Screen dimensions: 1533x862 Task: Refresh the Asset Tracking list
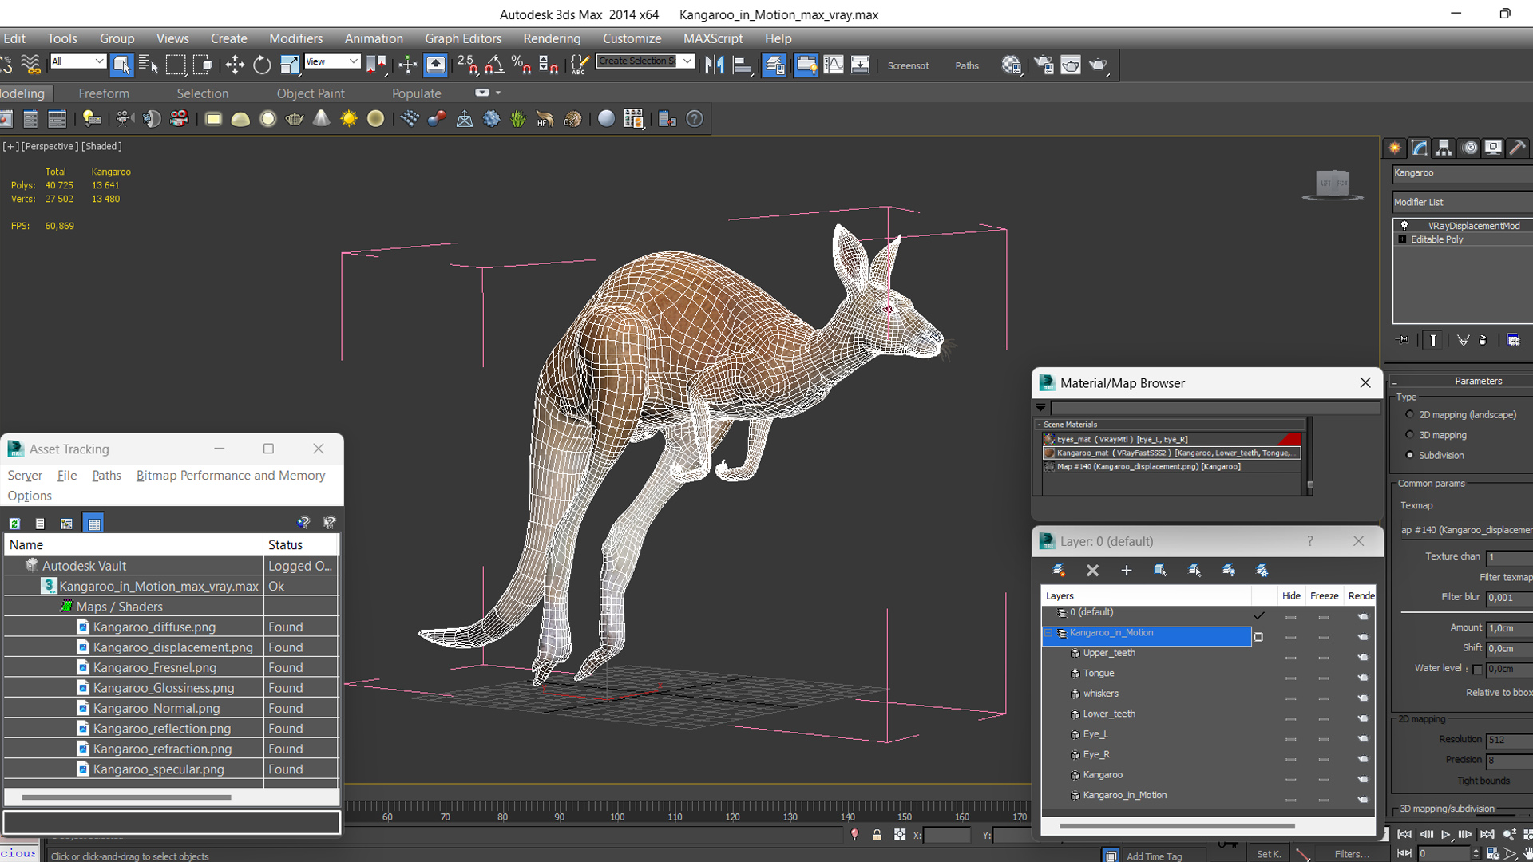pyautogui.click(x=14, y=524)
